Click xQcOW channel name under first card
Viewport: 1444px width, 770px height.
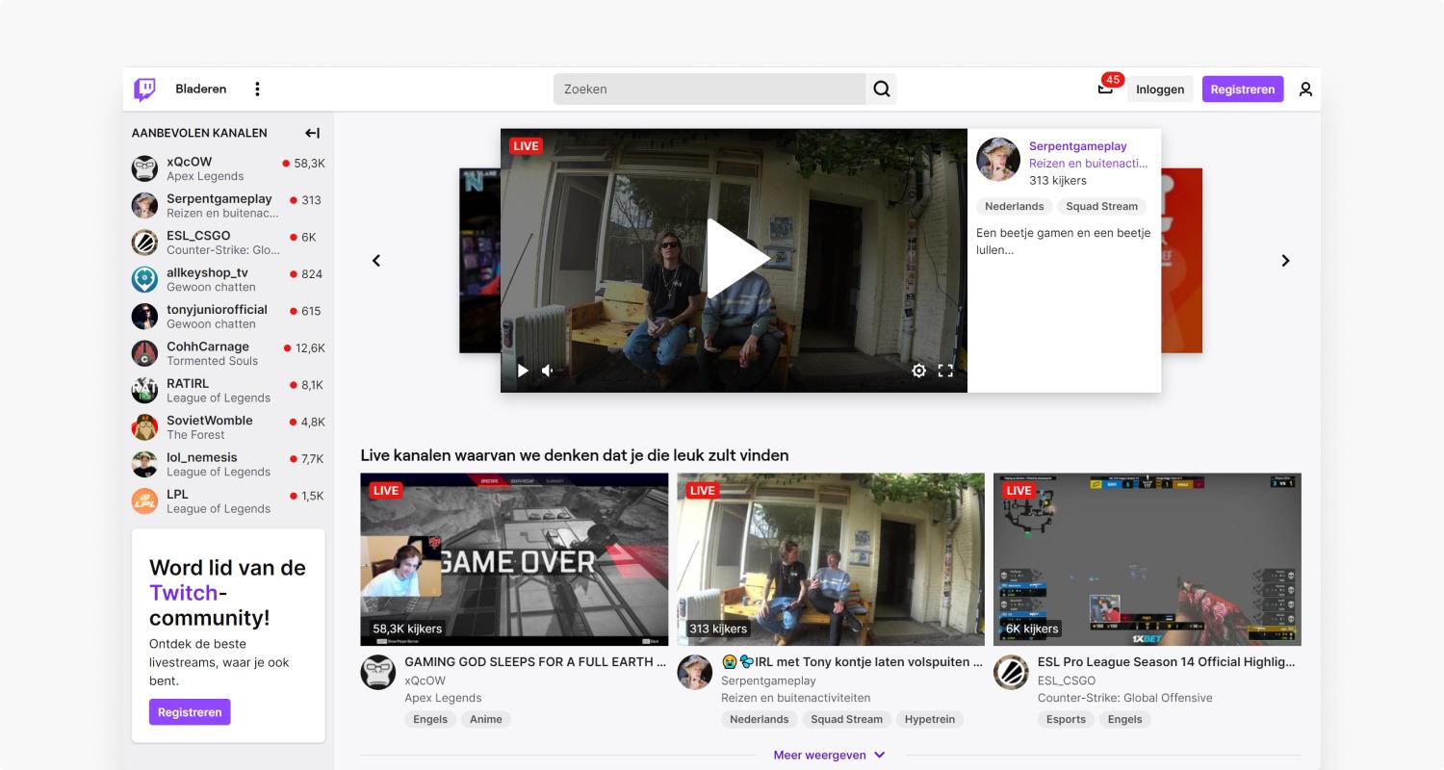(425, 680)
